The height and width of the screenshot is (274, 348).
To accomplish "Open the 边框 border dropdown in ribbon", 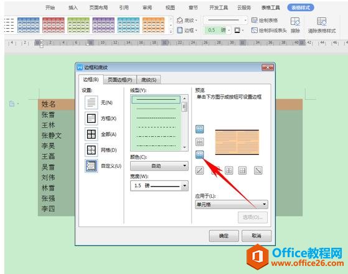I will pyautogui.click(x=187, y=30).
